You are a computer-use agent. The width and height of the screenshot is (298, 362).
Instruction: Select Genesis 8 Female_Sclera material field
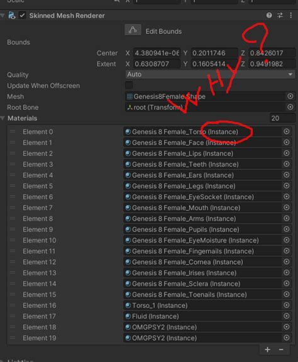(x=202, y=283)
